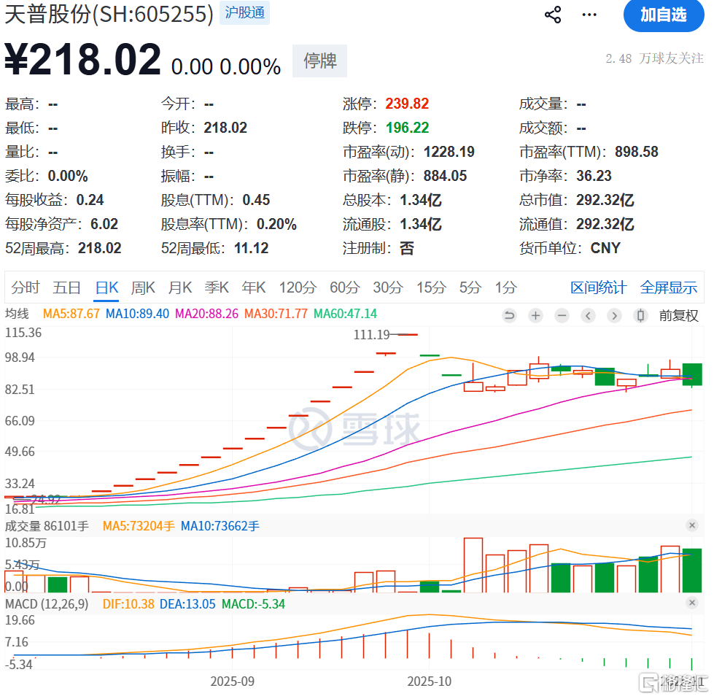Click the DEA:13.05 indicator value
Viewport: 714px width, 699px height.
[x=187, y=603]
